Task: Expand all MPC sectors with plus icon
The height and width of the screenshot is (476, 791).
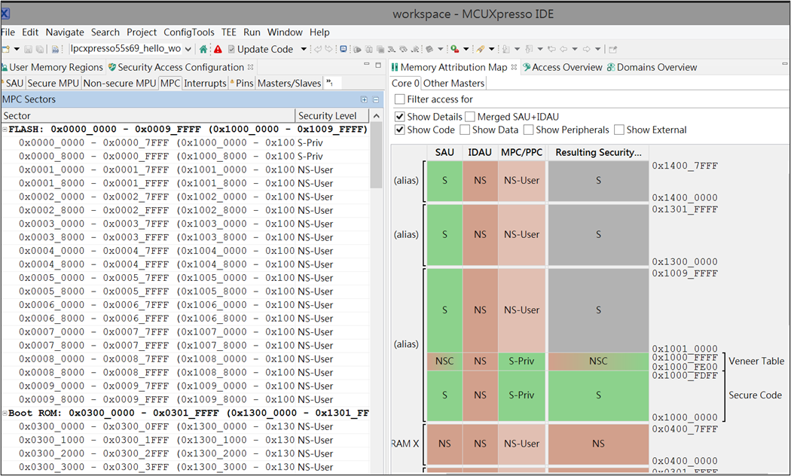Action: [365, 99]
